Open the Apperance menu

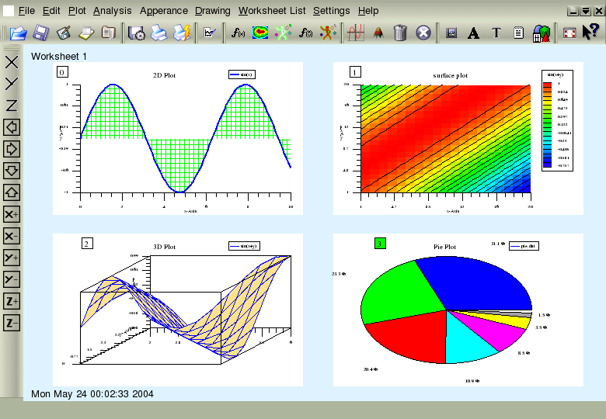coord(164,11)
